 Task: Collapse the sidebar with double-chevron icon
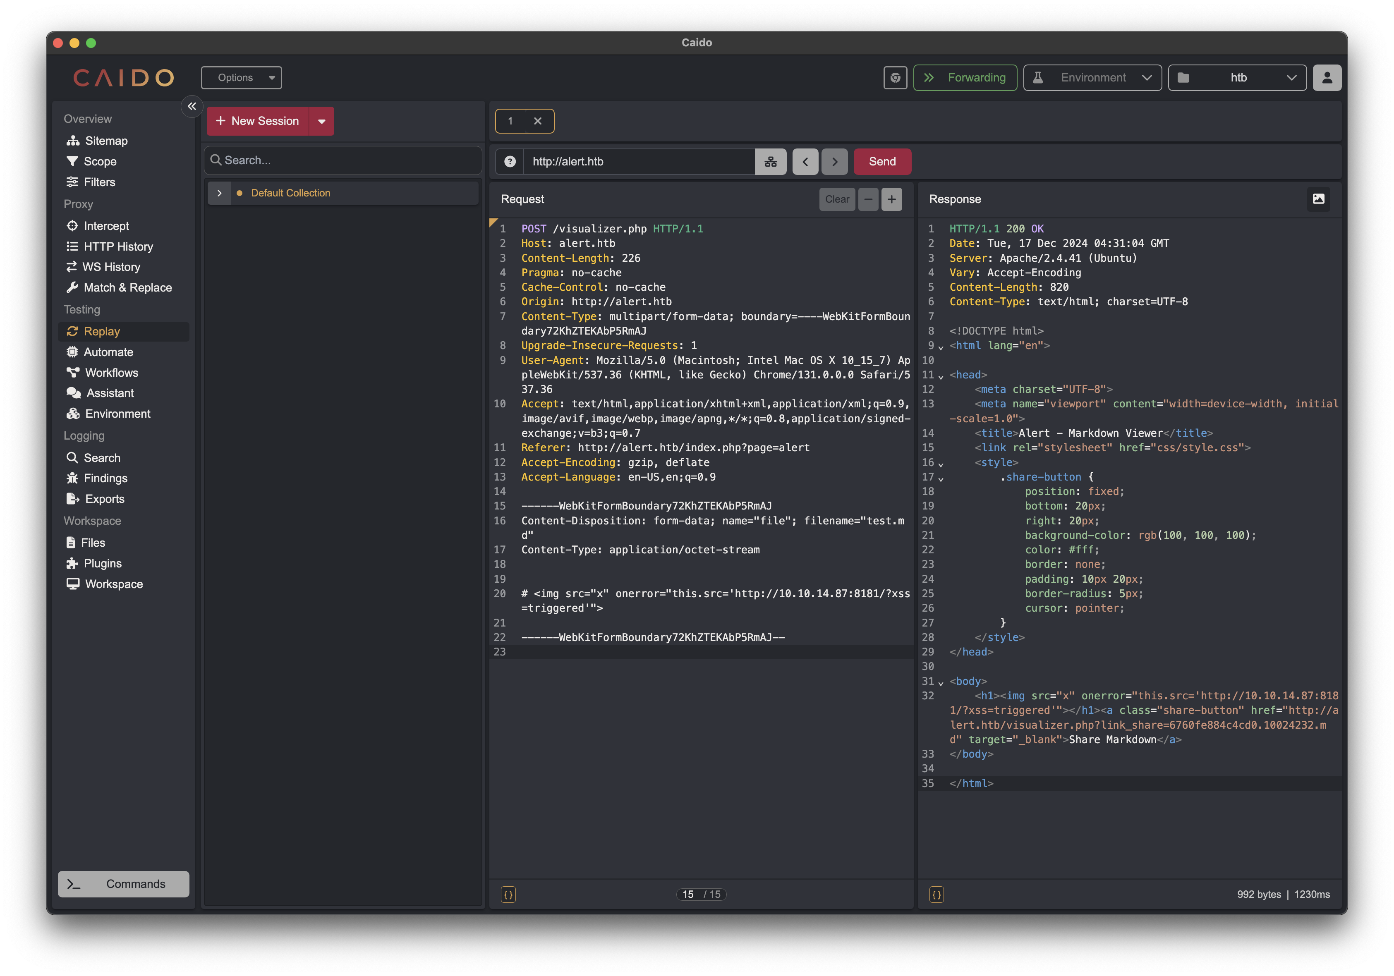coord(192,106)
